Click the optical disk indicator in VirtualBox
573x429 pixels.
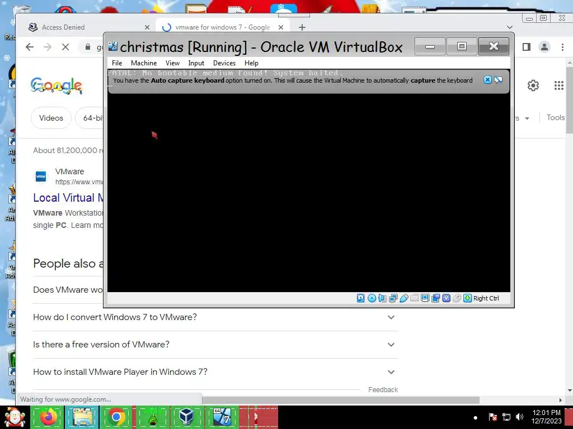coord(372,298)
